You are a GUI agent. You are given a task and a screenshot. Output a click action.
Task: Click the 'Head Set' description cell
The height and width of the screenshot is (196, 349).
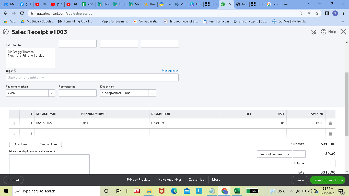[x=184, y=123]
